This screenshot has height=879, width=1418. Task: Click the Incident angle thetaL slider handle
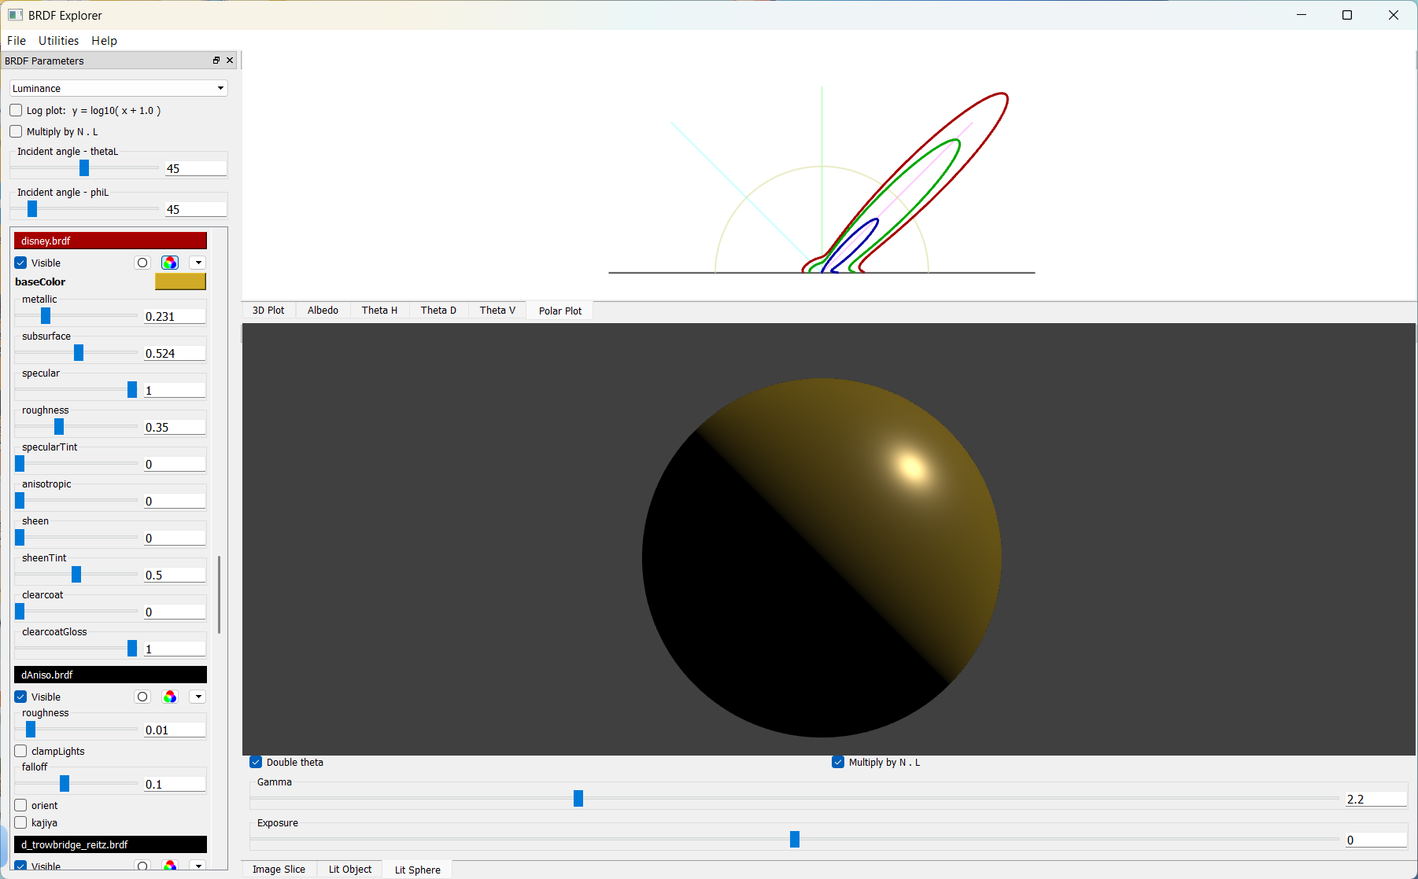point(84,168)
